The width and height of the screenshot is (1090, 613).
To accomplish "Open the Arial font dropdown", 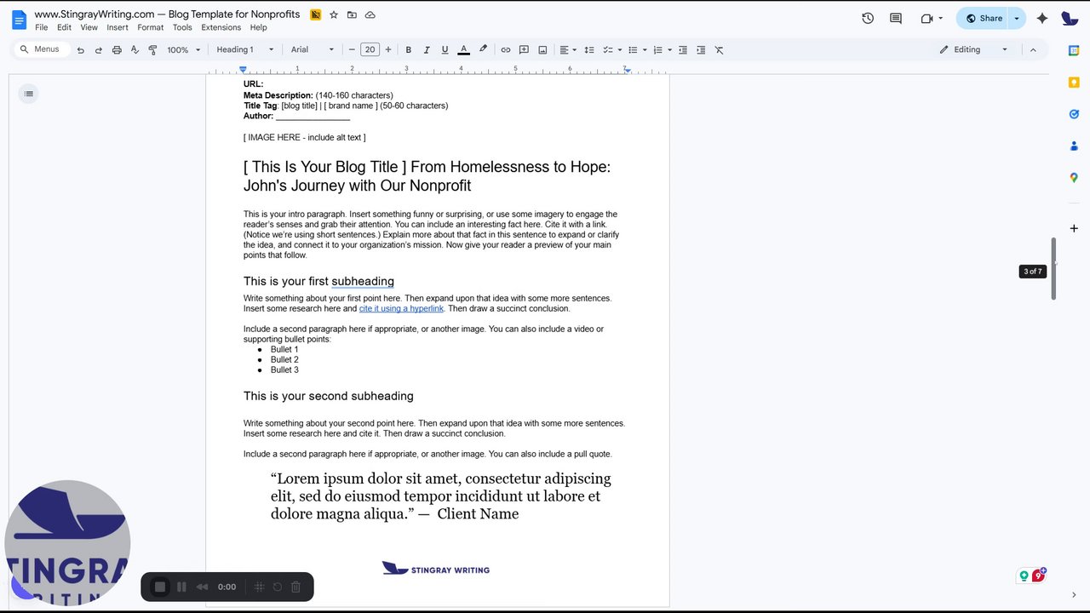I will pos(313,50).
